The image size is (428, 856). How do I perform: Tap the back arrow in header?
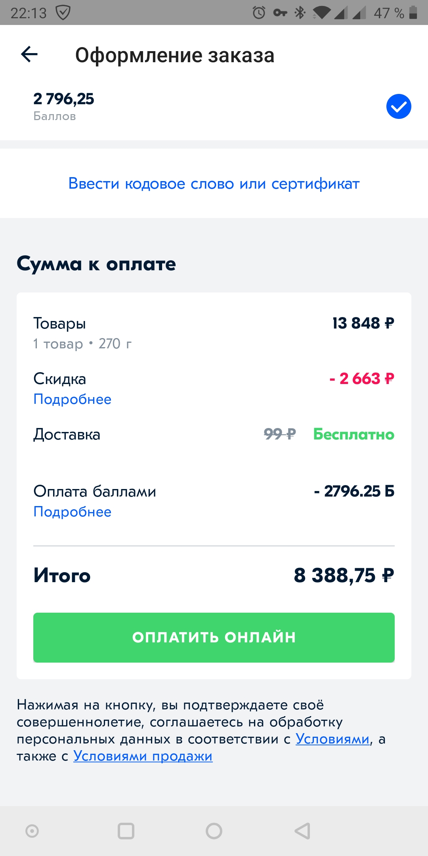(x=29, y=54)
